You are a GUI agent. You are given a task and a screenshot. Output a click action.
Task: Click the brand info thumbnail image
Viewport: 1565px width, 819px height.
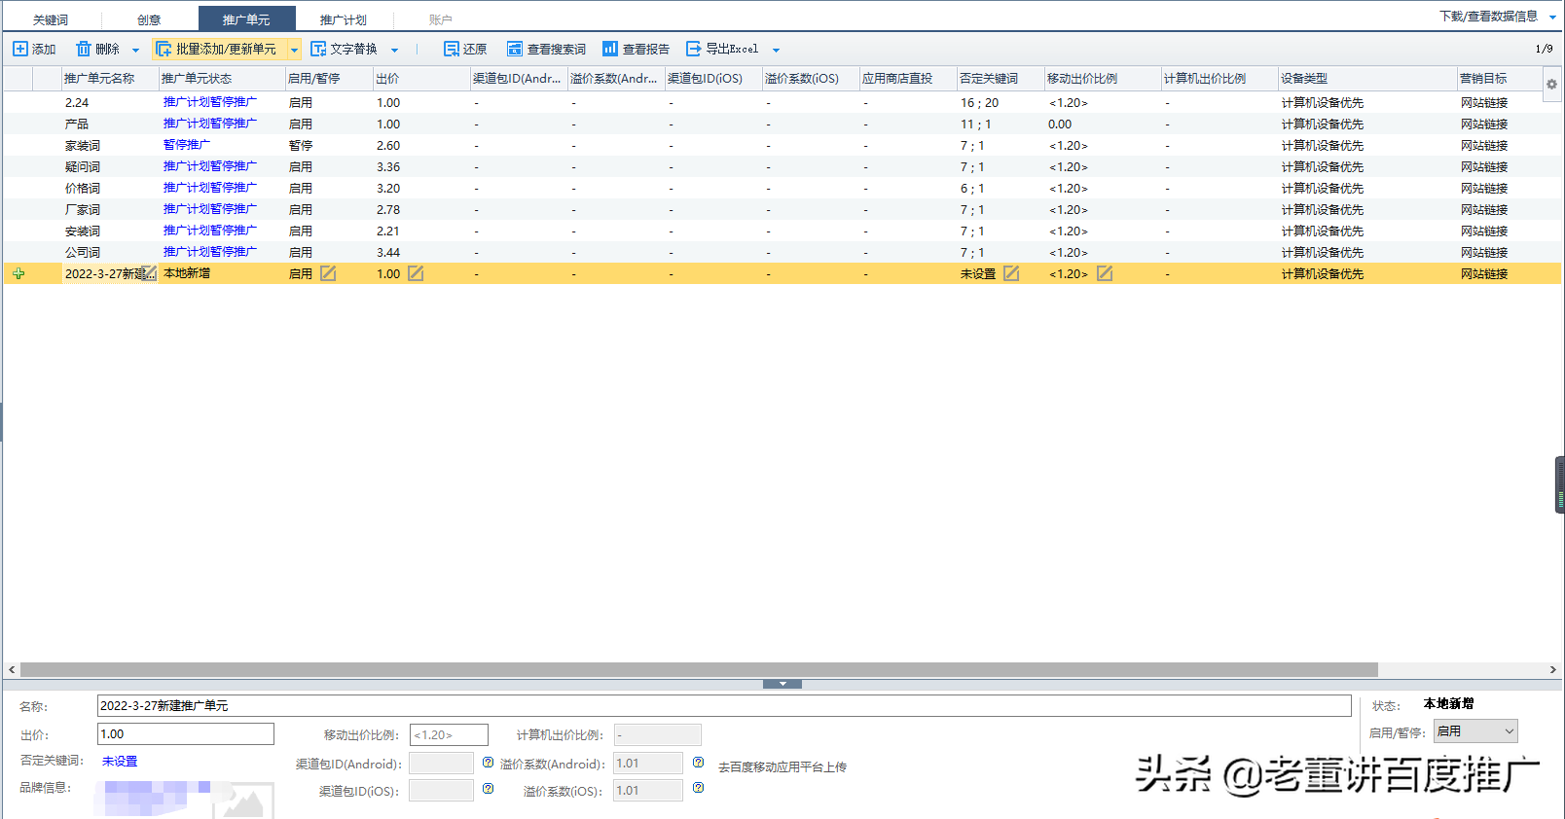(243, 800)
